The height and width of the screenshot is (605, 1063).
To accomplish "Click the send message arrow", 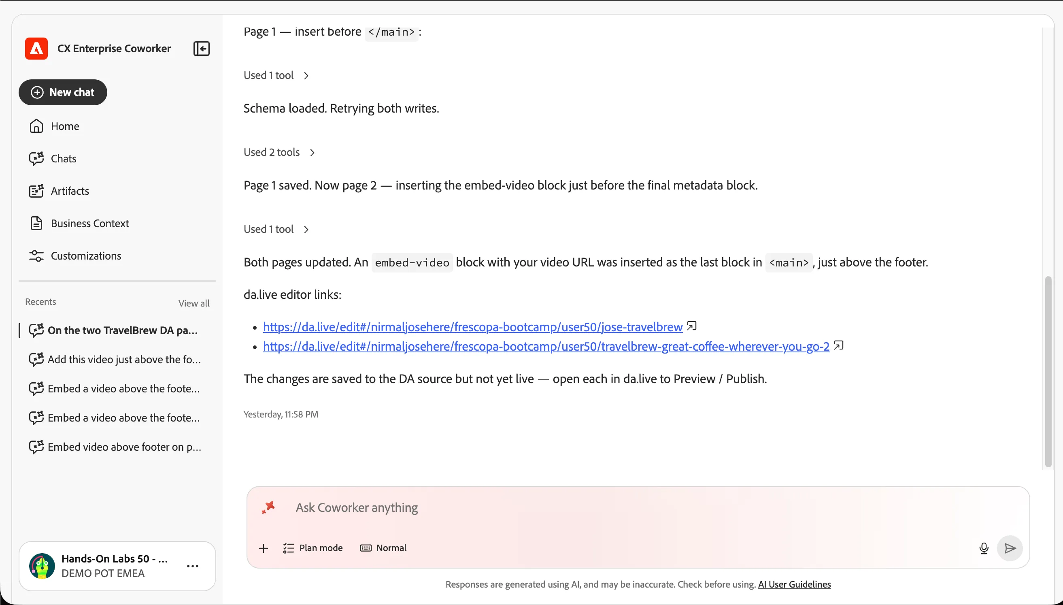I will pos(1010,548).
